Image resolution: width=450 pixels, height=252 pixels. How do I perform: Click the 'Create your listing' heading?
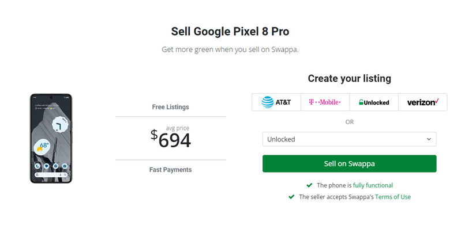point(349,78)
